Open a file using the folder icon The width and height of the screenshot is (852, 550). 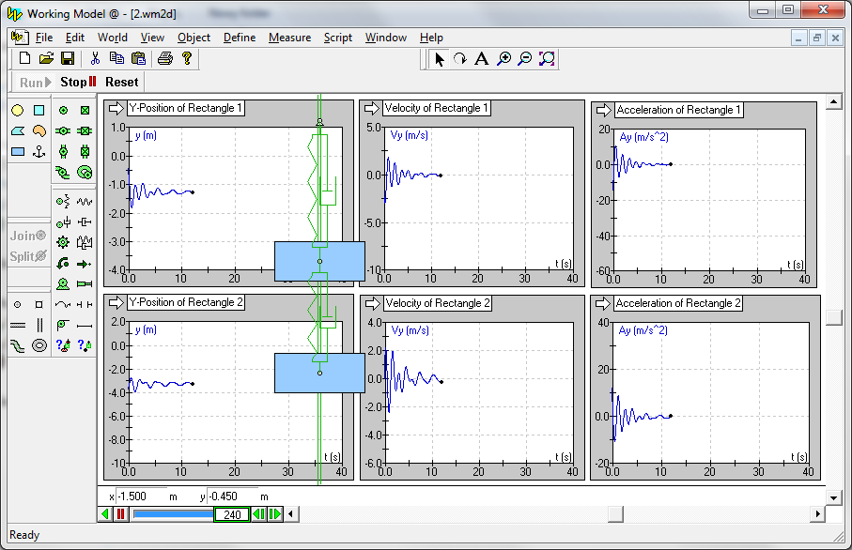(x=46, y=58)
